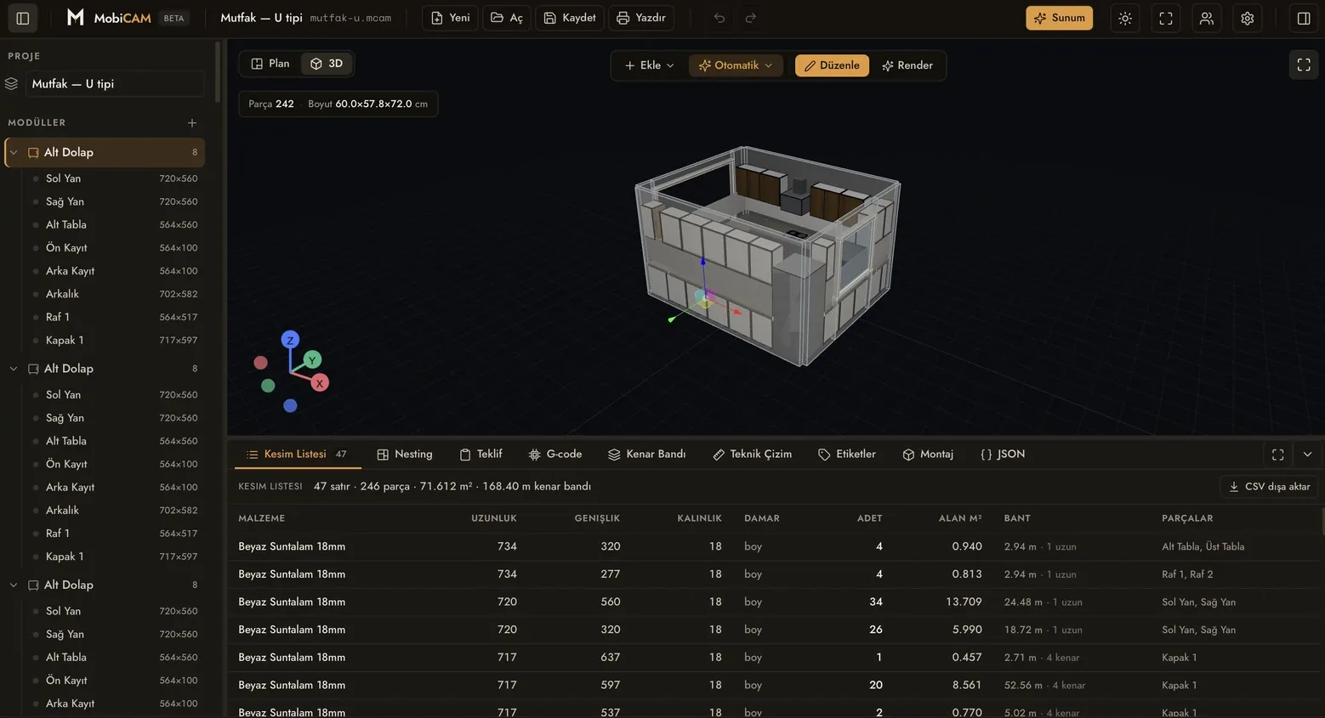Switch theme with the sun icon
Image resolution: width=1325 pixels, height=718 pixels.
pyautogui.click(x=1125, y=18)
